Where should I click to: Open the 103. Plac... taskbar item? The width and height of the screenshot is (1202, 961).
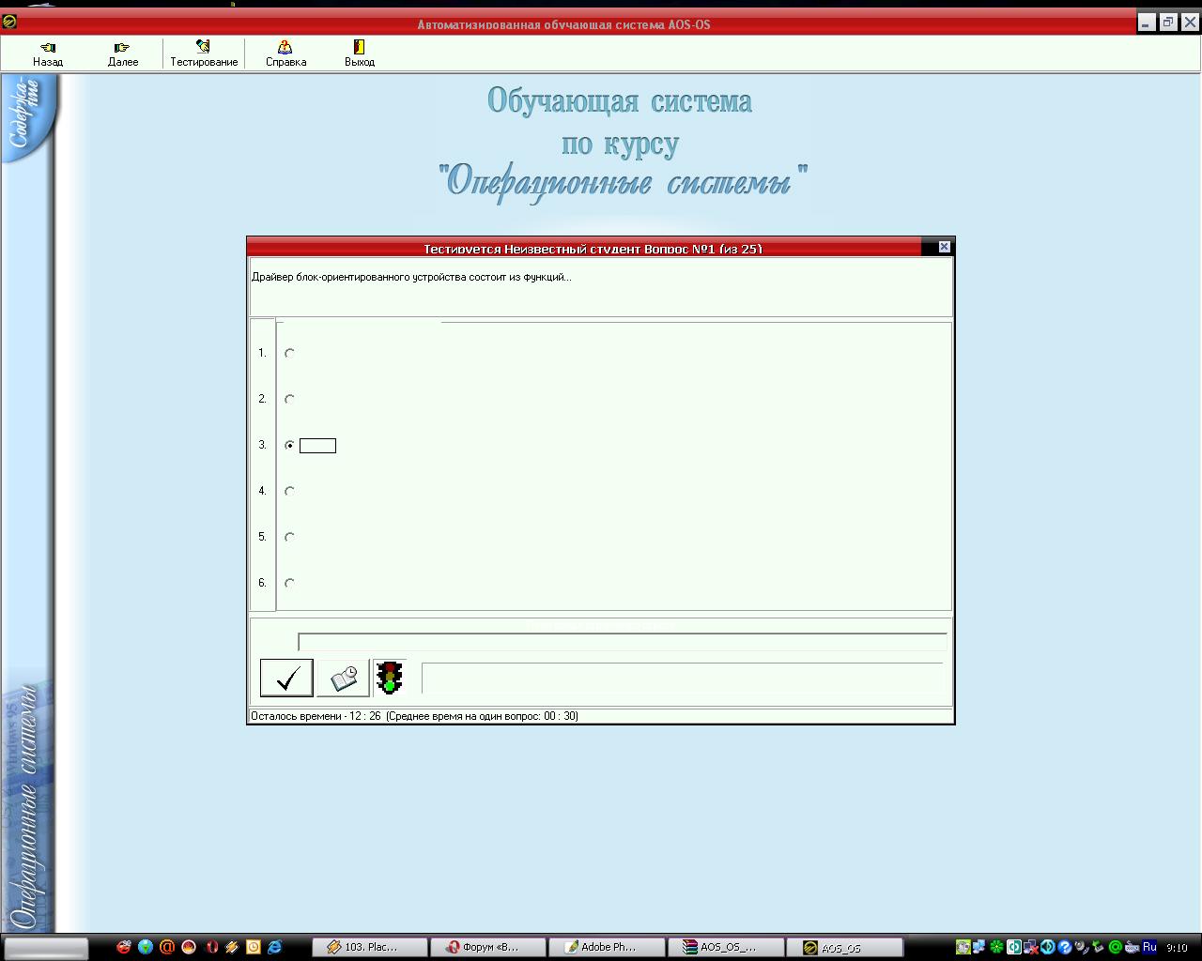[x=370, y=947]
